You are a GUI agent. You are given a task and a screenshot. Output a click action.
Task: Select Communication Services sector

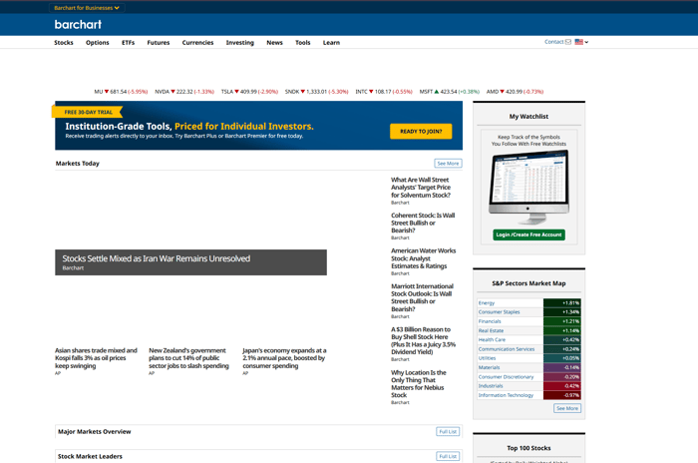[507, 349]
